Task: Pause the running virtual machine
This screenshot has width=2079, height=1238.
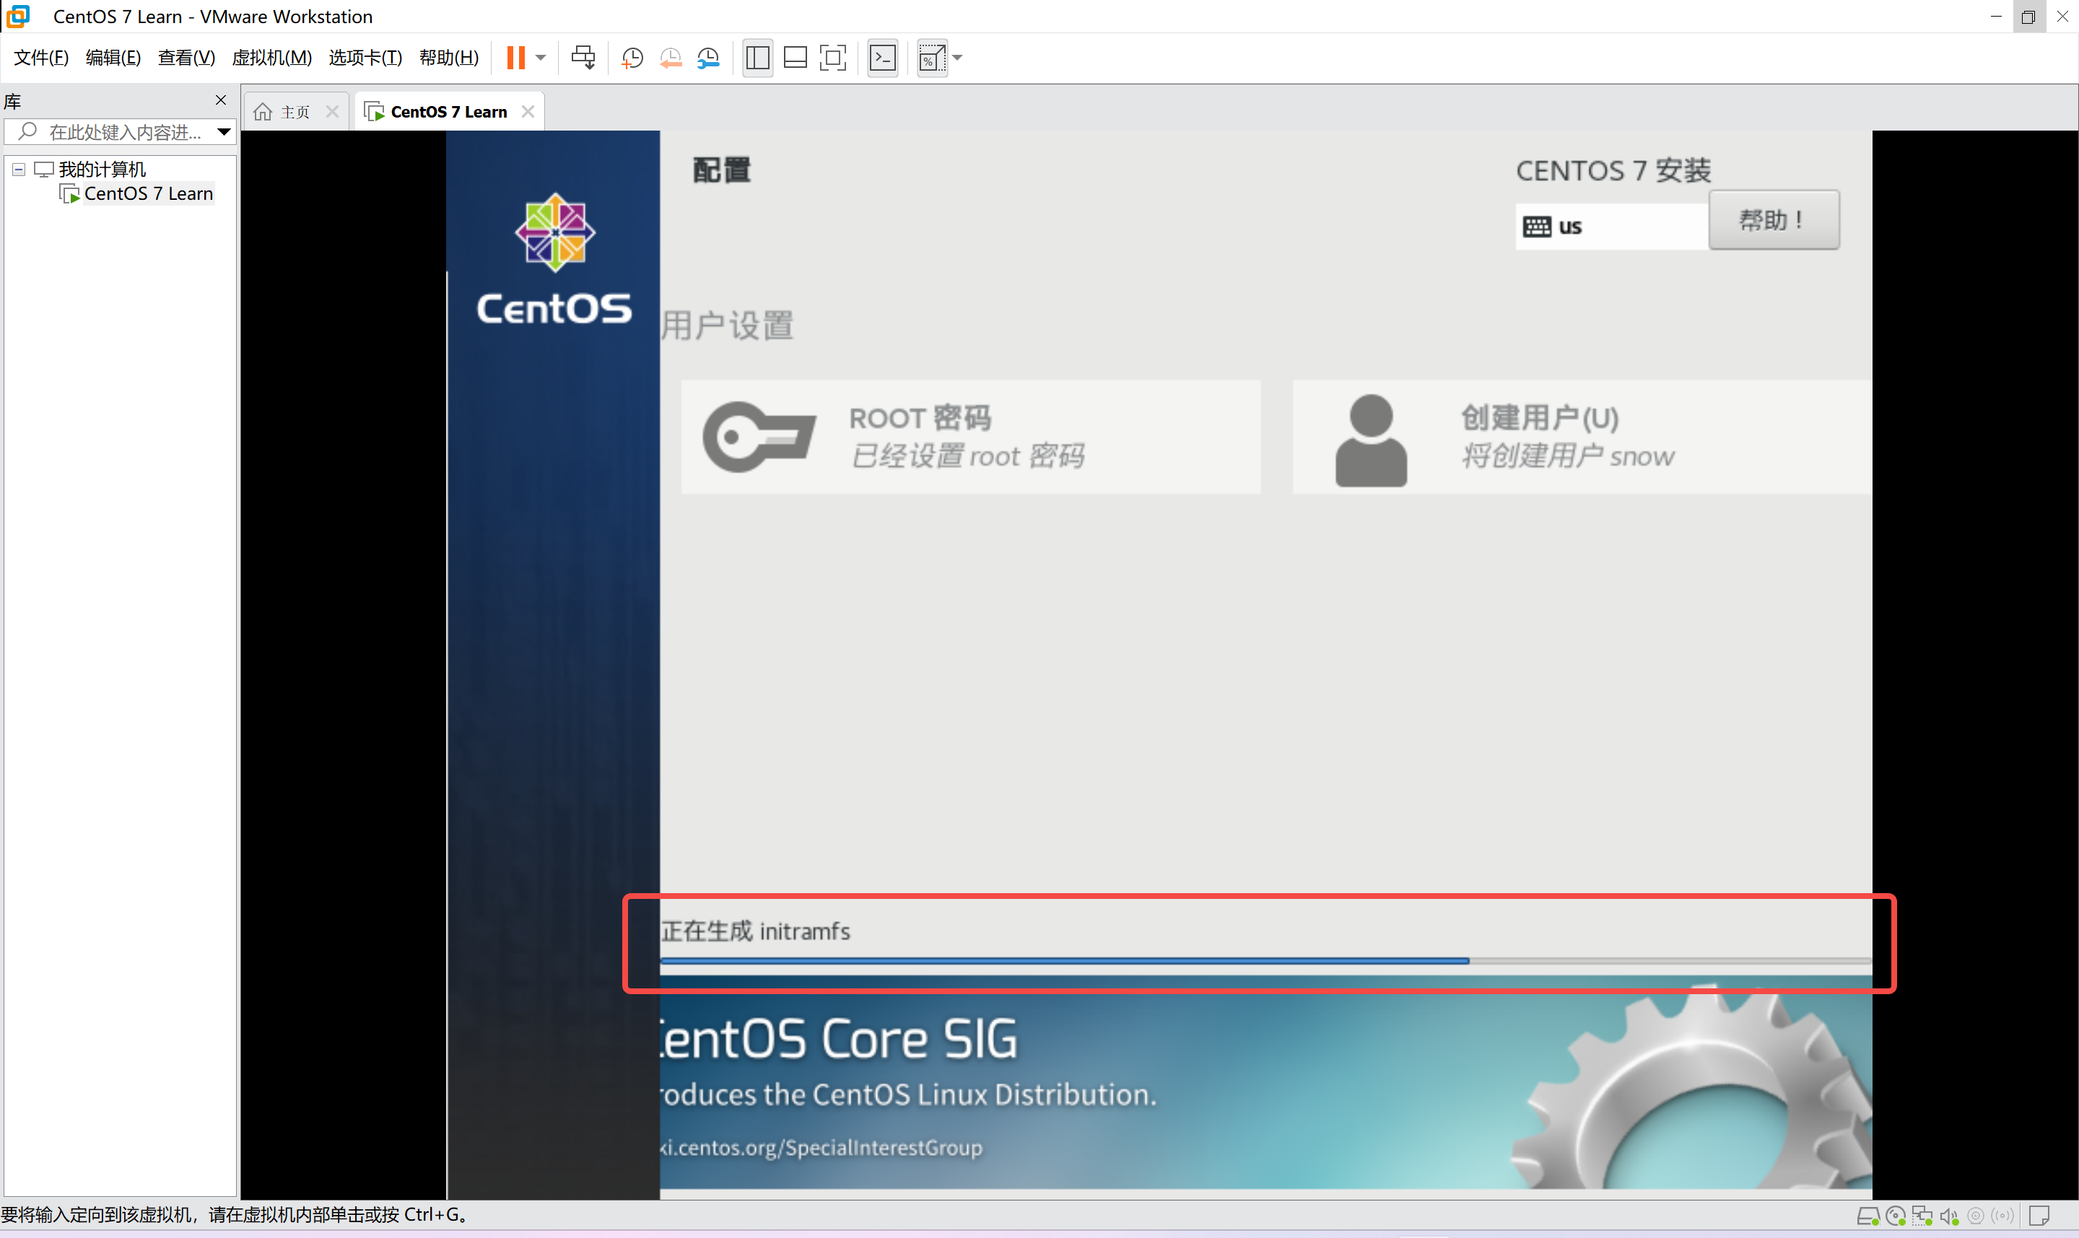Action: pyautogui.click(x=516, y=58)
